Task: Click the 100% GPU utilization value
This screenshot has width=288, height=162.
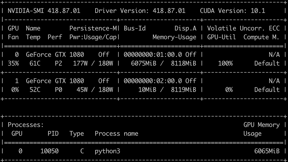Action: (225, 63)
